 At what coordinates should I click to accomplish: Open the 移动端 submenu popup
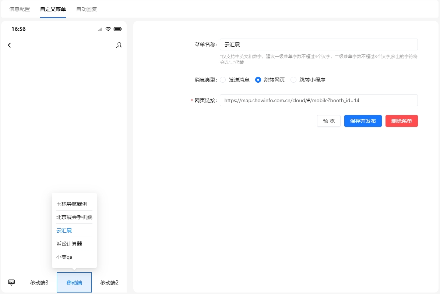click(74, 282)
